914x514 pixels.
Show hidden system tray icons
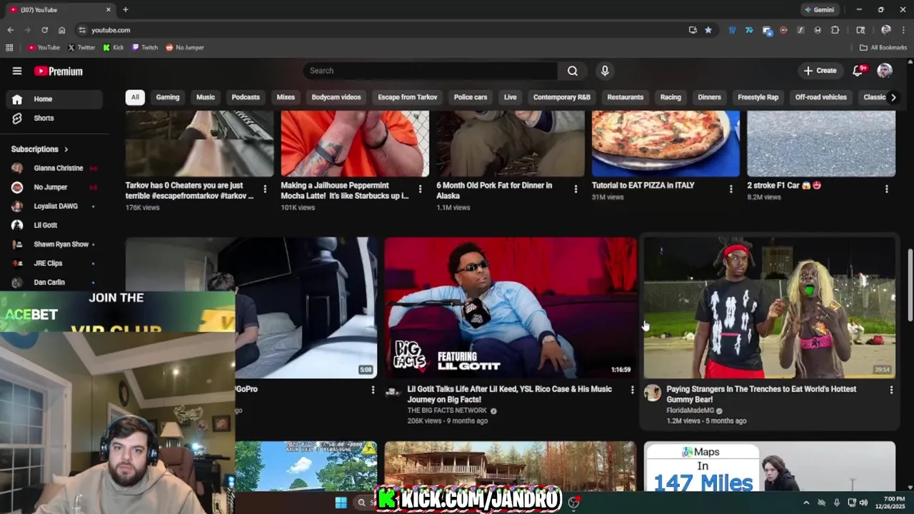(806, 503)
